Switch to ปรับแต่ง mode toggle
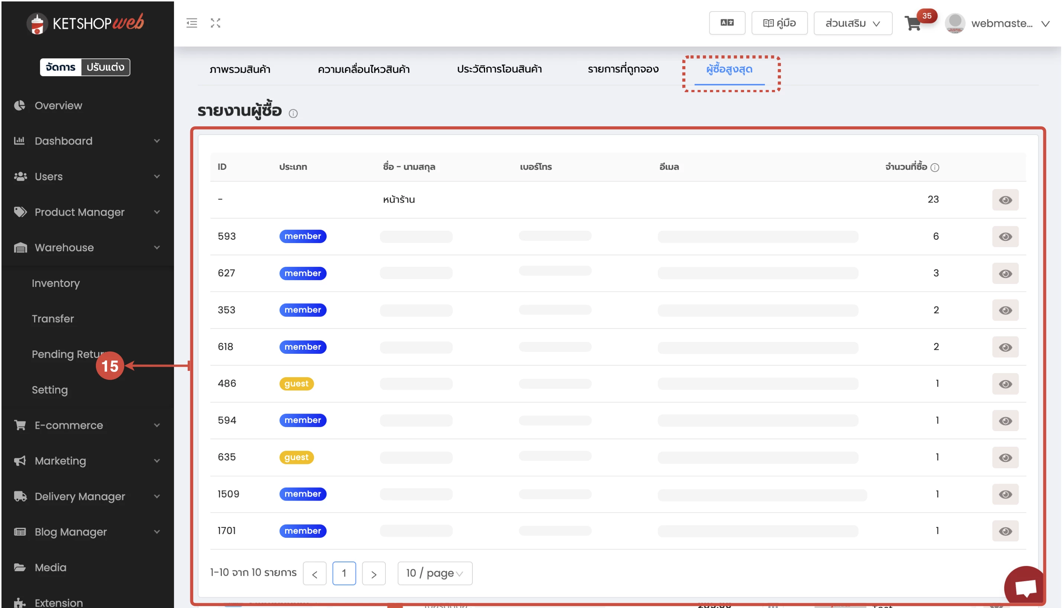 105,67
